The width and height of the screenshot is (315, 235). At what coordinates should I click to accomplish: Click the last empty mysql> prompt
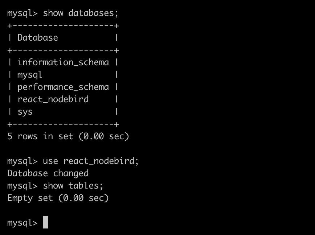22,223
